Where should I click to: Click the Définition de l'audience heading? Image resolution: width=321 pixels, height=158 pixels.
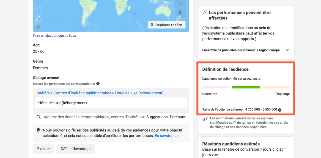(x=225, y=69)
